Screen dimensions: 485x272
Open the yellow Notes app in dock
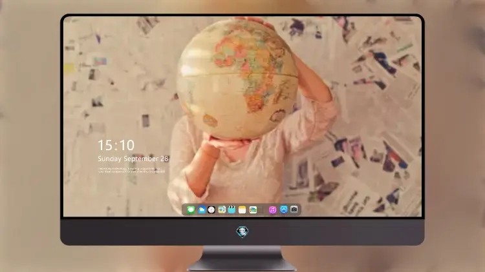tap(242, 209)
